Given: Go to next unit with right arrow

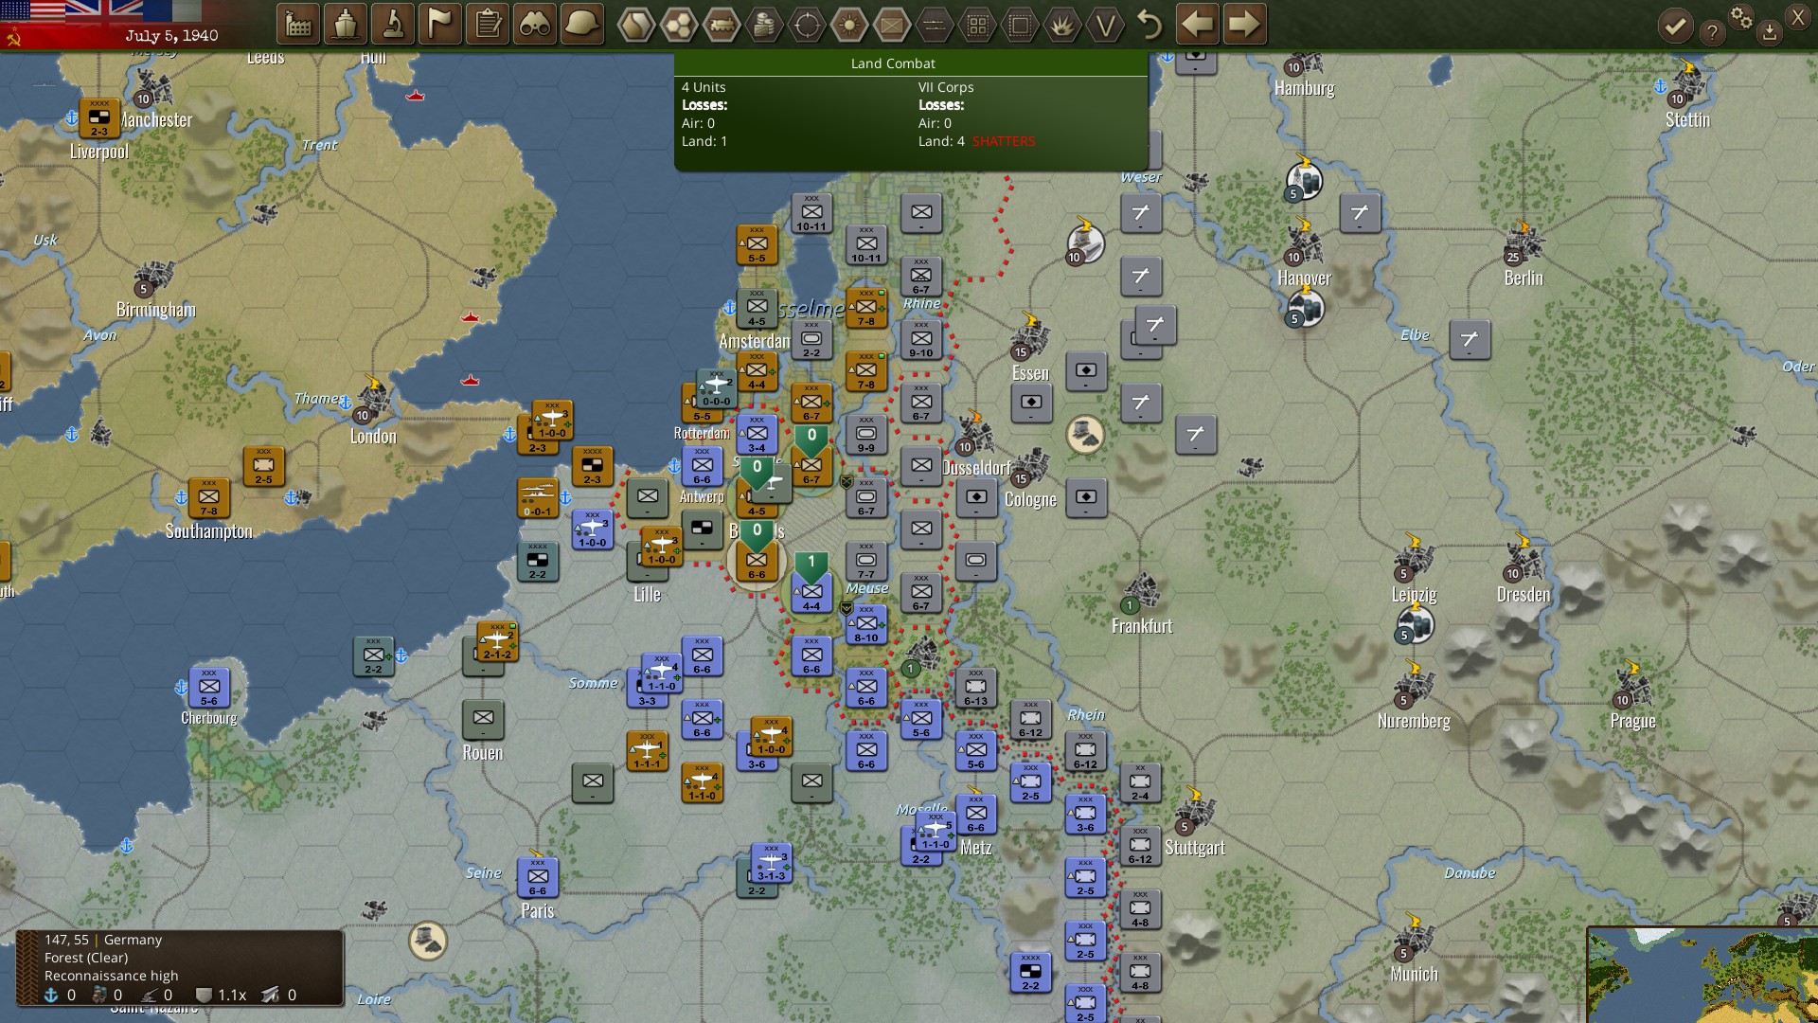Looking at the screenshot, I should point(1244,24).
